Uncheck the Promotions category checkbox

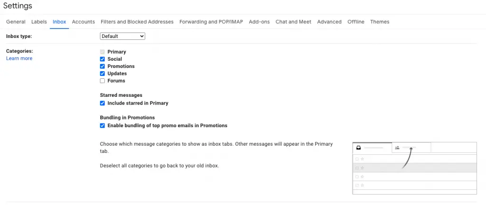tap(103, 66)
